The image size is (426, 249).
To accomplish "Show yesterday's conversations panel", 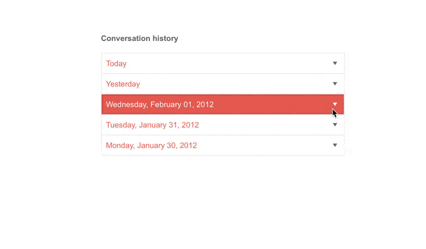I will point(221,84).
